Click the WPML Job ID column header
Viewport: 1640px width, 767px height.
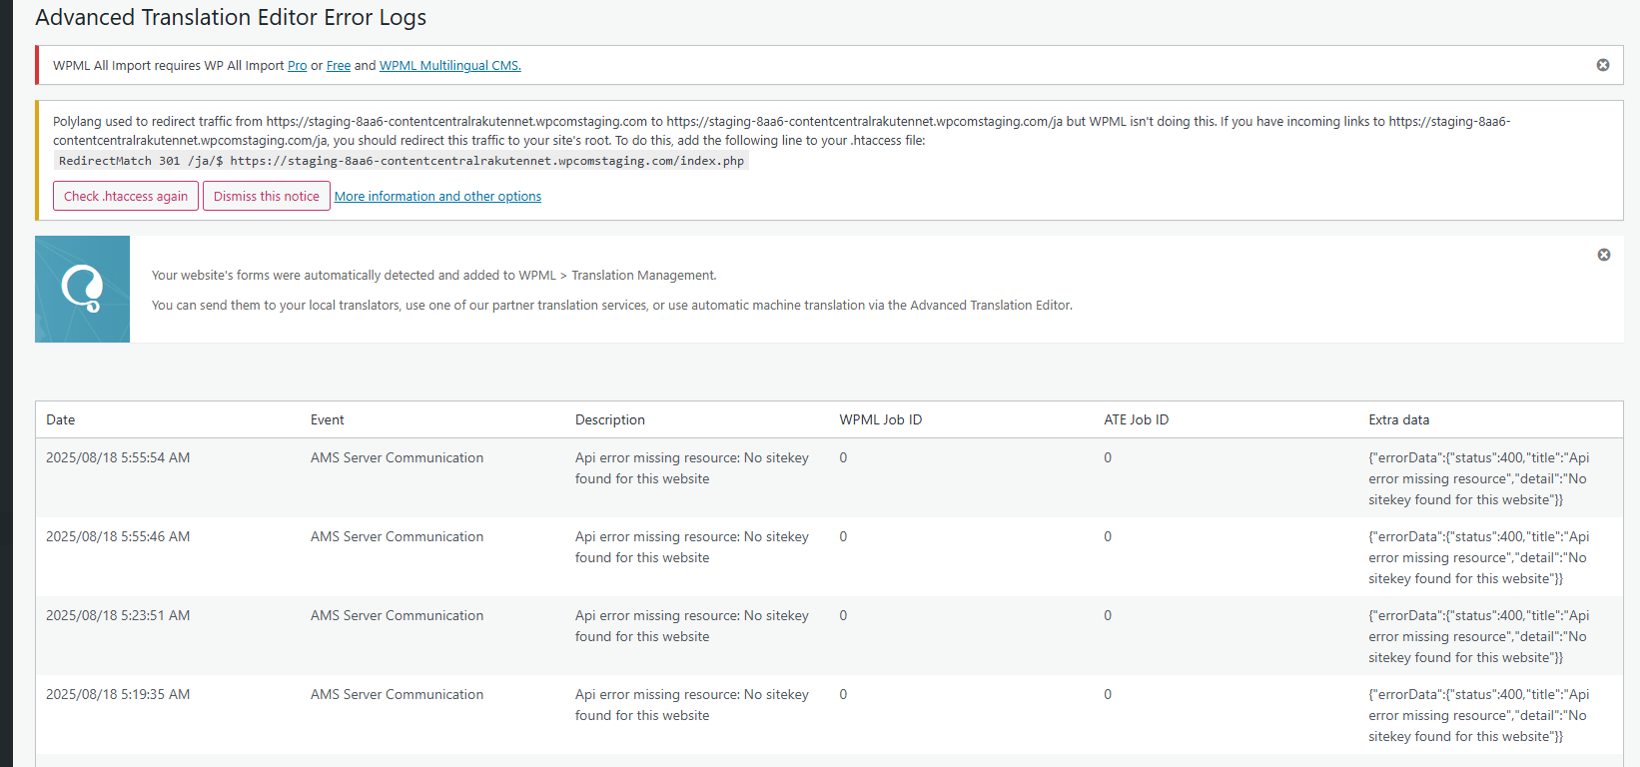[880, 420]
